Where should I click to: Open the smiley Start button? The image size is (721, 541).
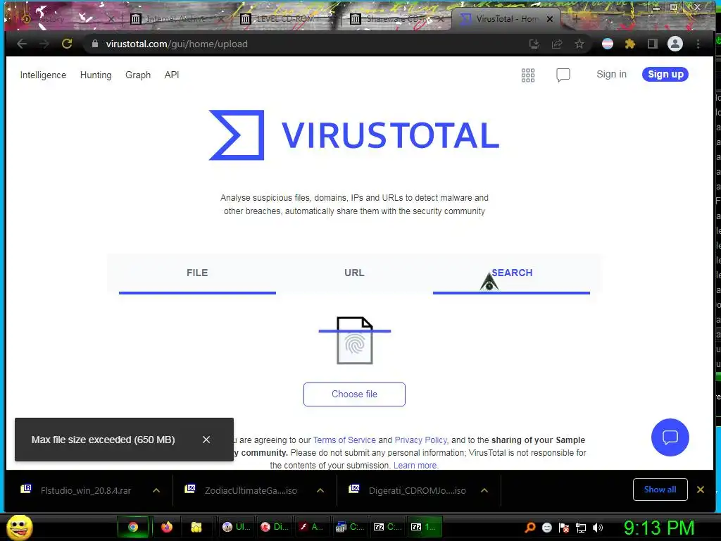tap(19, 527)
